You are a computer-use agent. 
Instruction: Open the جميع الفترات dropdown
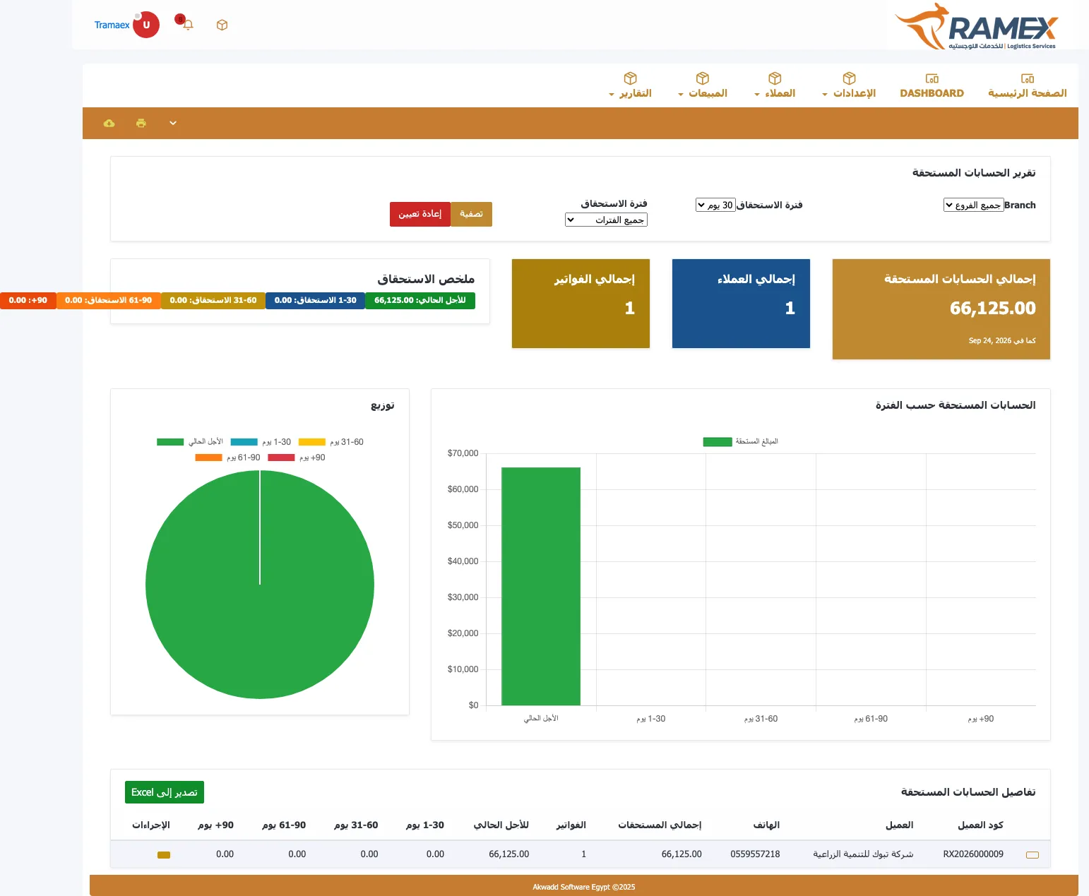(606, 220)
